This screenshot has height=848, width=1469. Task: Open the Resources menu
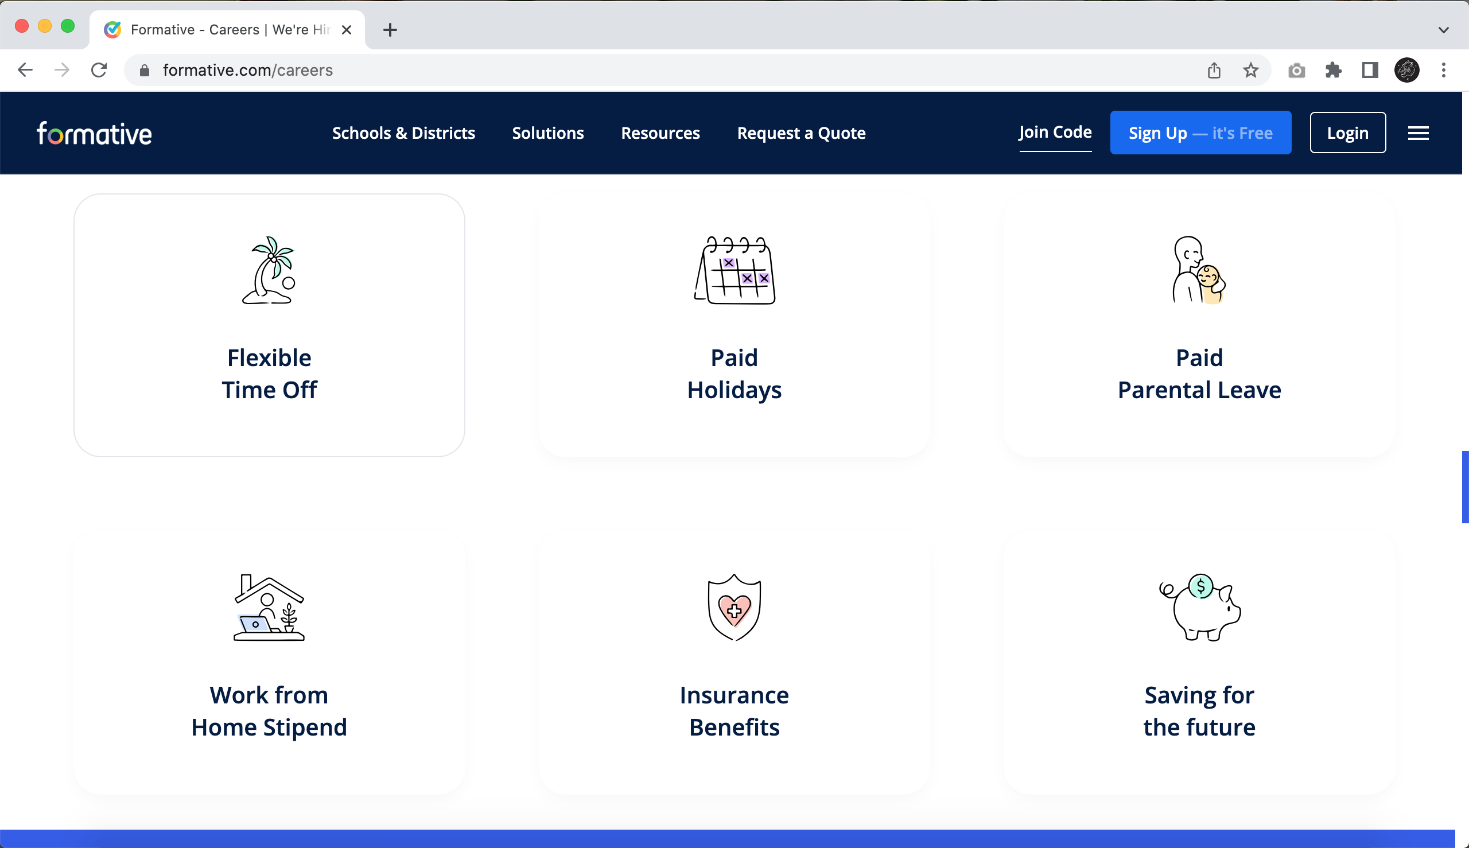coord(660,133)
